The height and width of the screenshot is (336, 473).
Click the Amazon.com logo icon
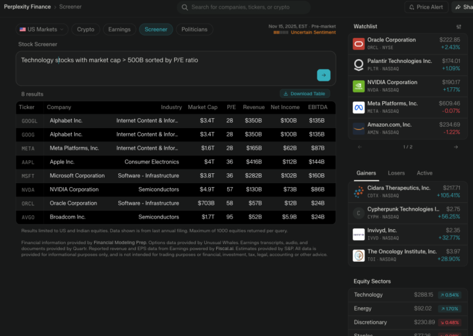coord(359,129)
